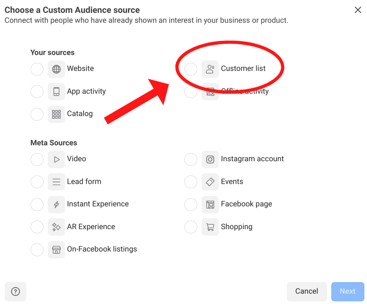Open the help question mark button

tap(16, 292)
